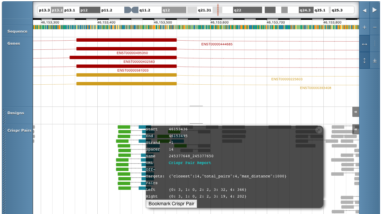Collapse the Crispr Pairs track with chevron
The image size is (383, 214).
point(355,129)
